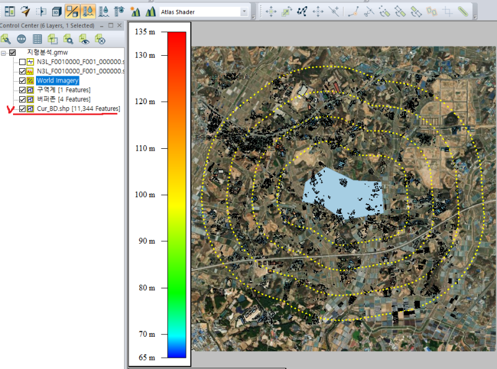Toggle the highlighted water display icon
The height and width of the screenshot is (369, 497).
pos(88,12)
